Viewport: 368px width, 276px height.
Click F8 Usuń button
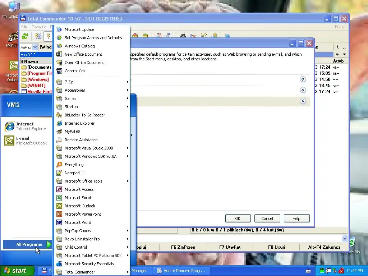[276, 247]
